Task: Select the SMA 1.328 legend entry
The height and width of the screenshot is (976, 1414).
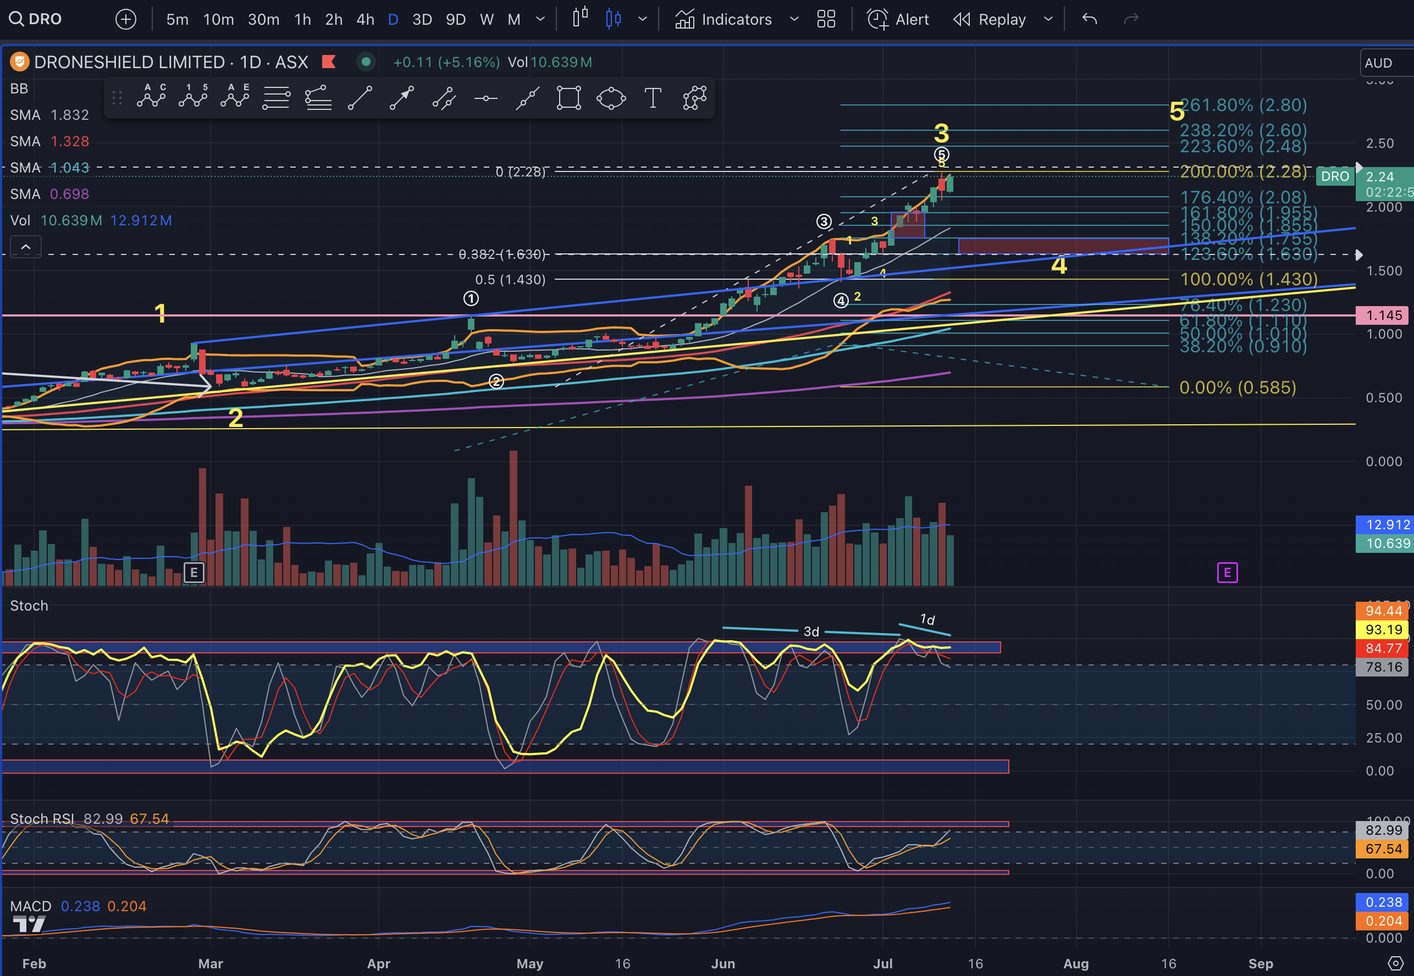Action: (x=49, y=141)
